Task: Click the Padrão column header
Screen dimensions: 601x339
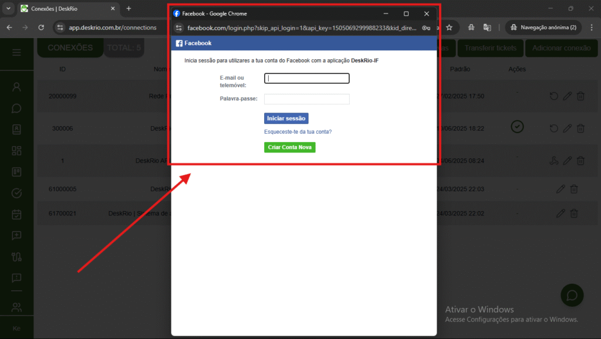Action: click(460, 69)
